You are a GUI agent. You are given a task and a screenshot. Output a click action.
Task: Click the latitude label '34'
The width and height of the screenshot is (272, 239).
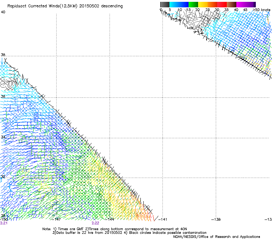pos(3,137)
